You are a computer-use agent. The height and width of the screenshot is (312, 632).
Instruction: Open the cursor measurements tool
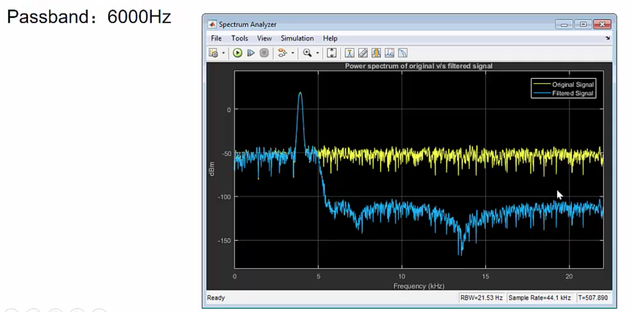[350, 53]
